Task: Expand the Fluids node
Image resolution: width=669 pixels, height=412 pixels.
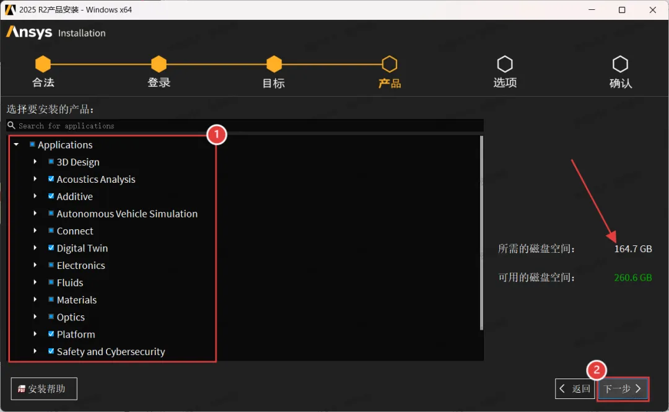Action: pos(35,283)
